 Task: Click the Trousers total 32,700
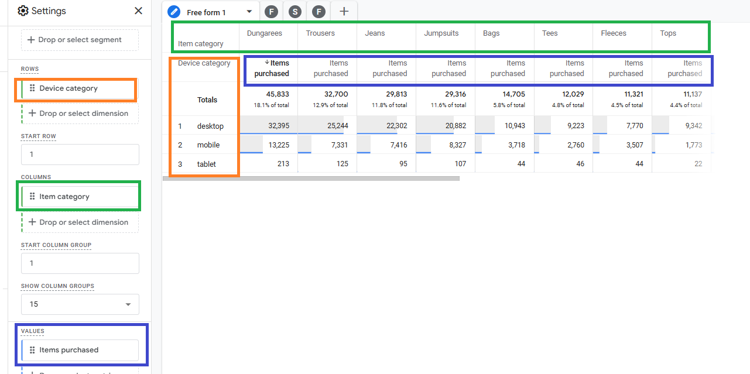[x=336, y=94]
